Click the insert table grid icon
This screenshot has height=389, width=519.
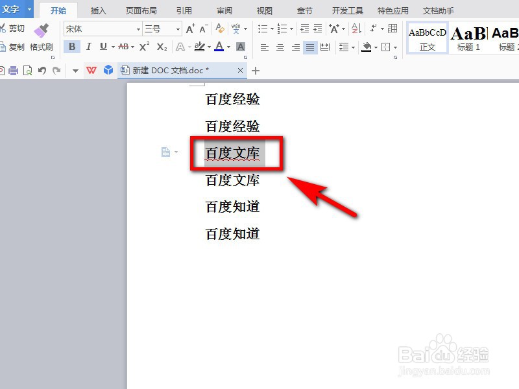392,29
